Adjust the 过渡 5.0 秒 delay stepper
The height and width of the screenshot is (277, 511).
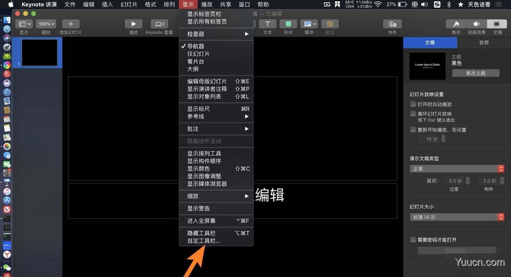[x=468, y=181]
